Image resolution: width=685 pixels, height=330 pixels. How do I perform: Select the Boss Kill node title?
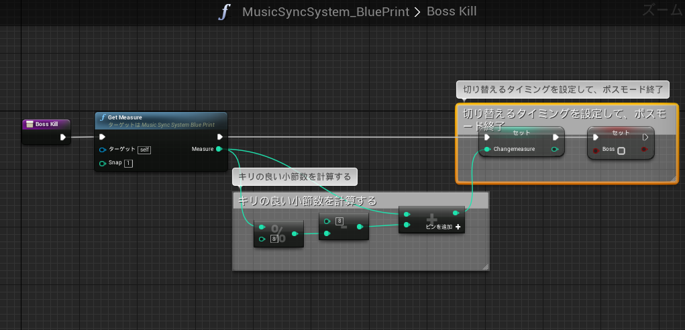point(46,124)
